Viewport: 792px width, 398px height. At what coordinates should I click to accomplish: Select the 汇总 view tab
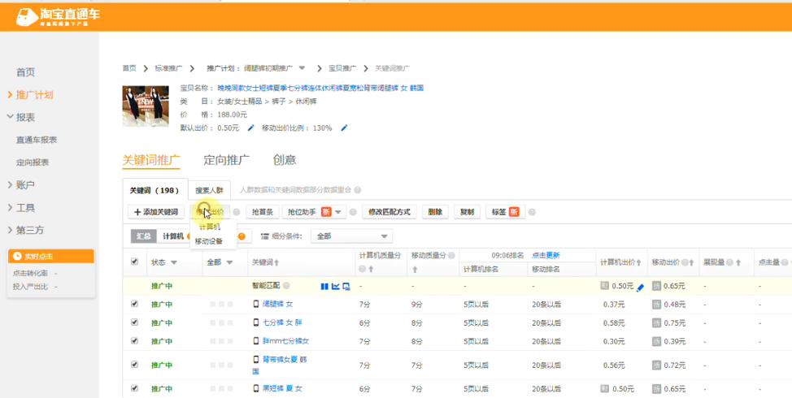pos(143,236)
